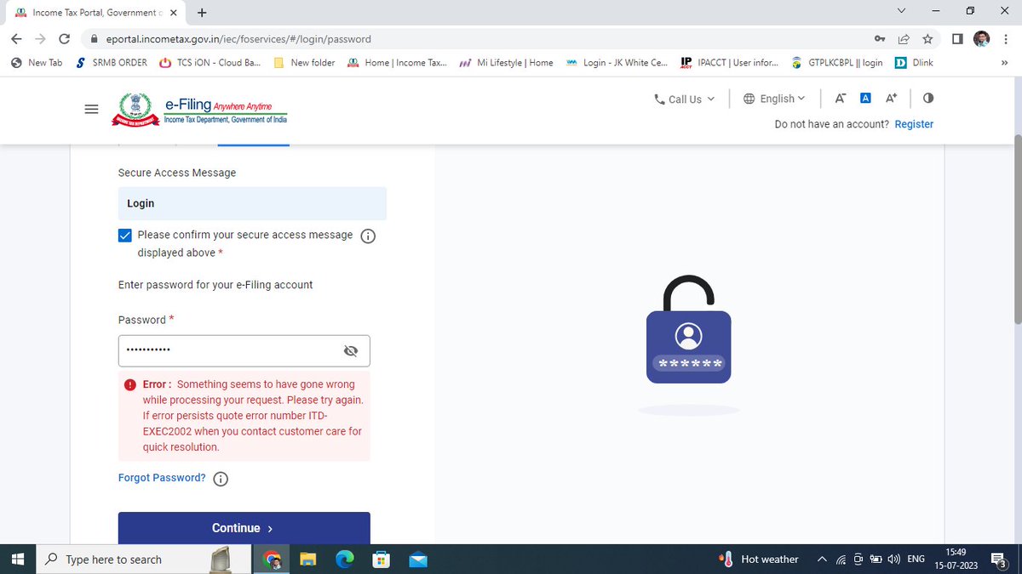Open the Hot weather widget

coord(760,560)
